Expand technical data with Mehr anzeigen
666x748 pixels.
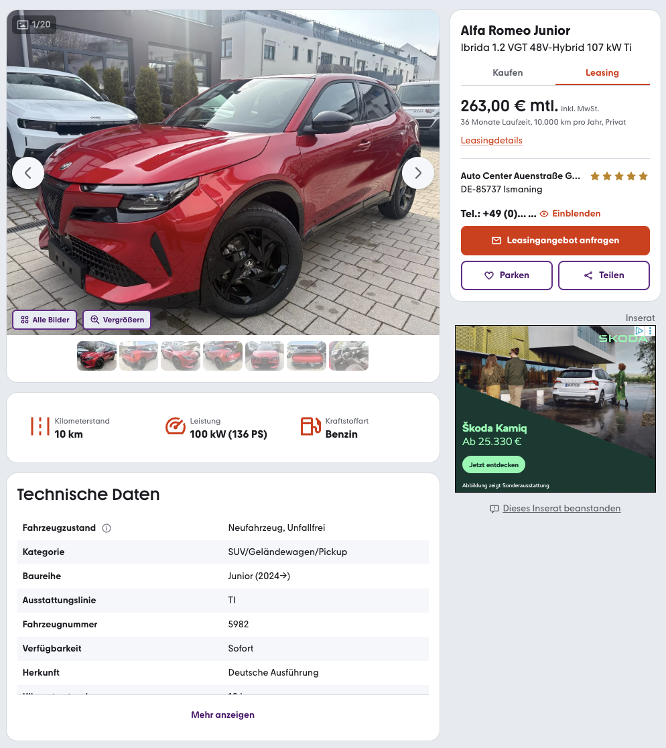pos(222,714)
